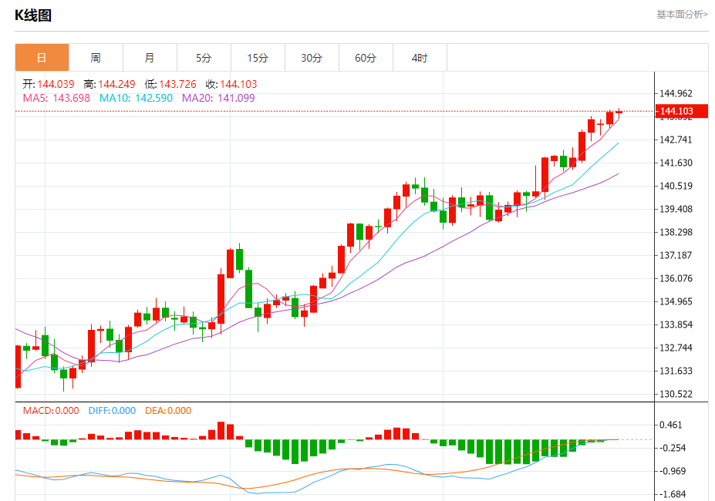Image resolution: width=715 pixels, height=501 pixels.
Task: Select the 周 weekly tab
Action: [x=96, y=58]
